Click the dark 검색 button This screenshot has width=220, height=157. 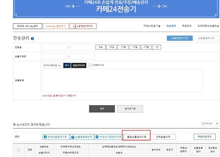tap(102, 109)
